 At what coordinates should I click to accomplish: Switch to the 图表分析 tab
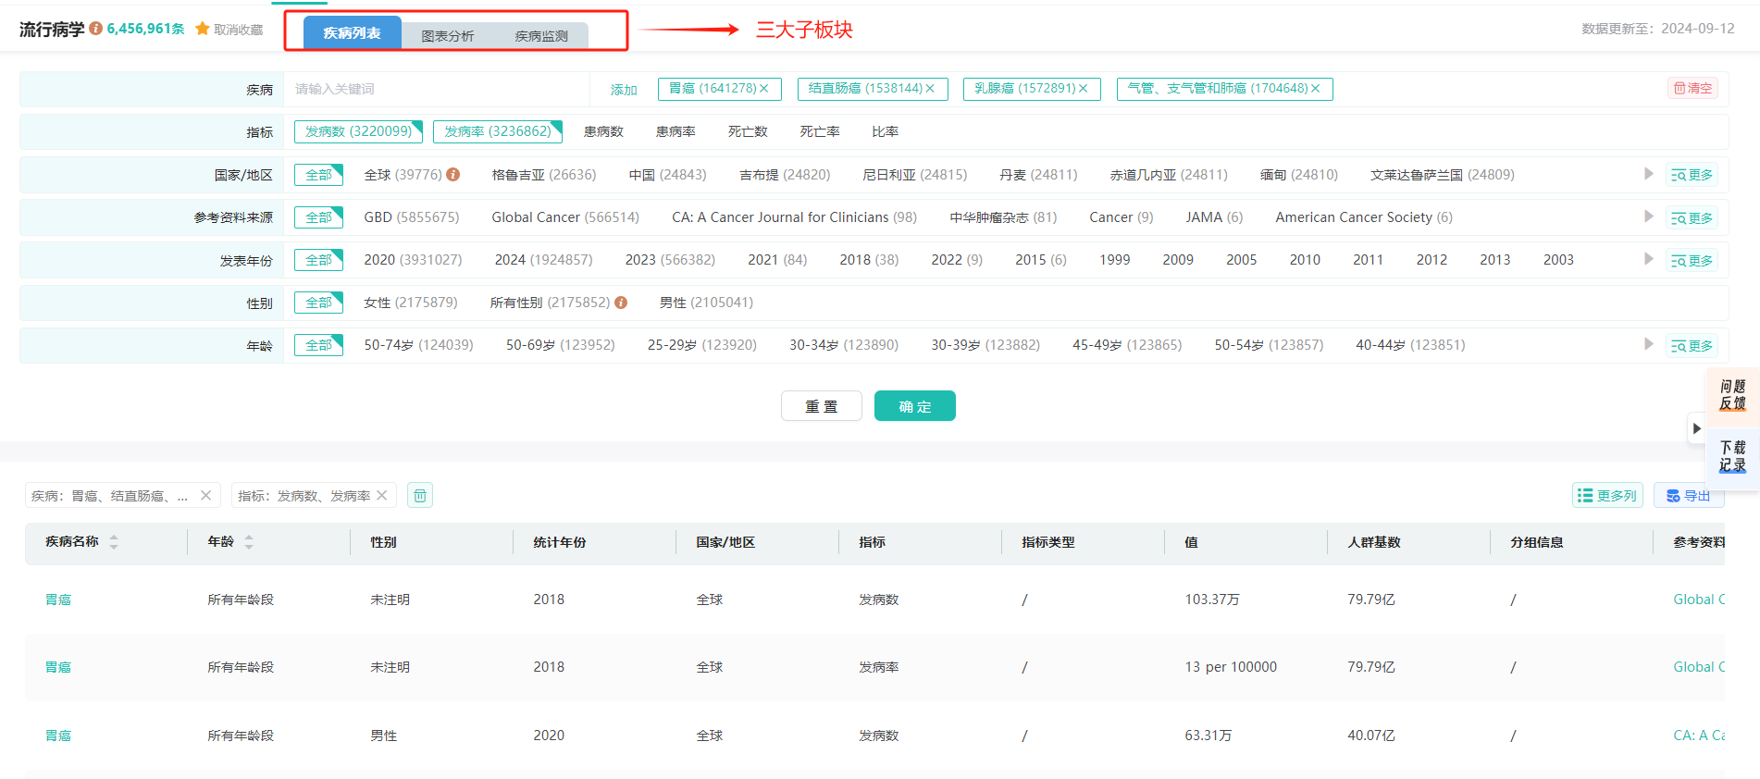(x=447, y=35)
